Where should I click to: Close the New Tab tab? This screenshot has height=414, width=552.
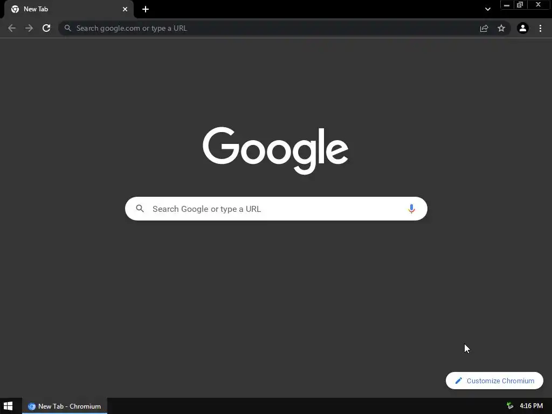pos(125,9)
